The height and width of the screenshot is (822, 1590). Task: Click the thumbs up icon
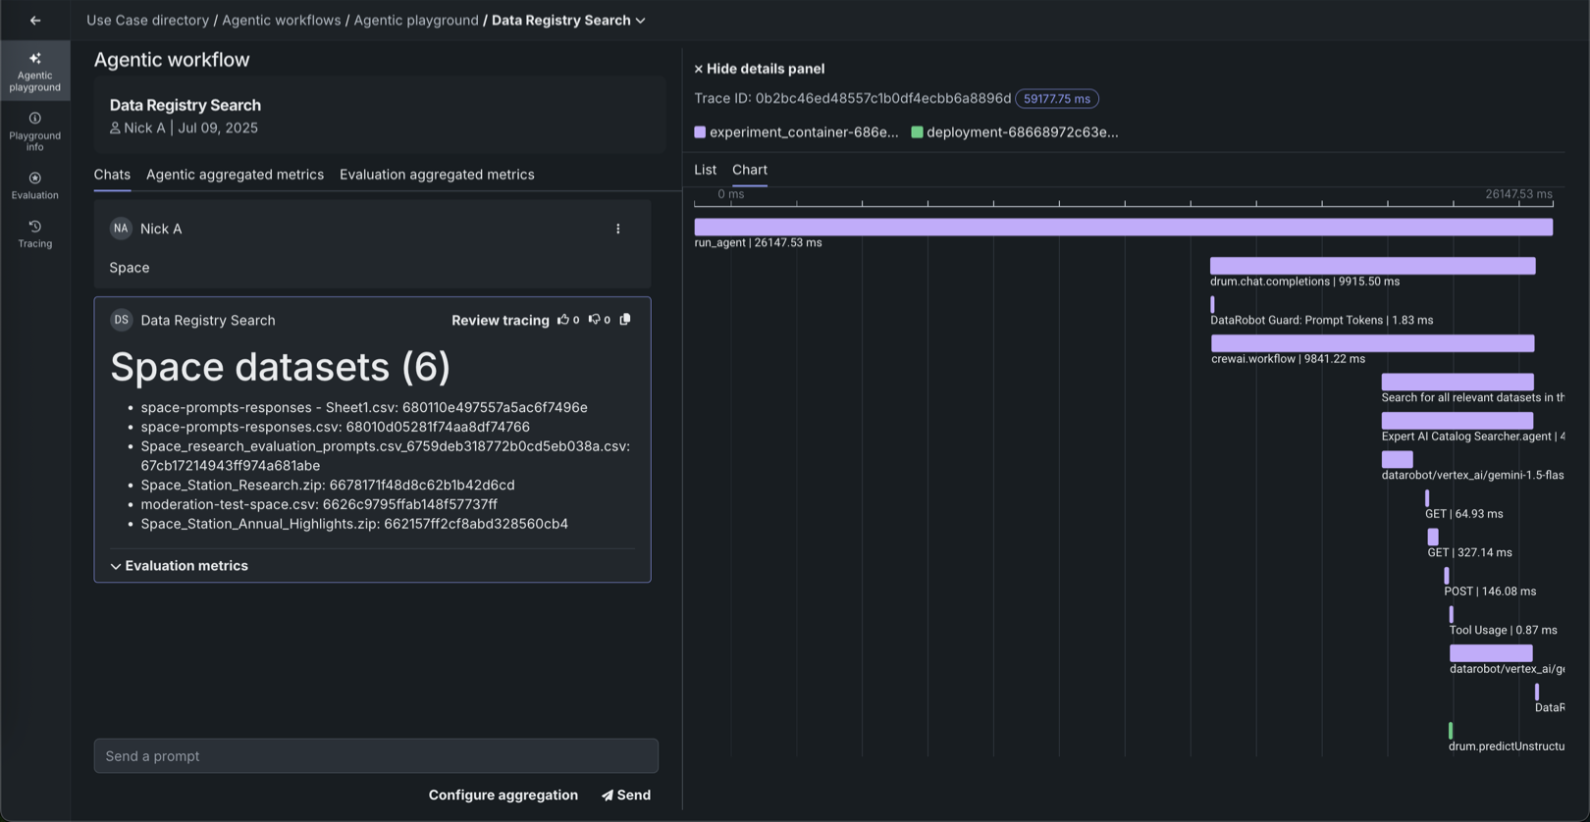tap(563, 320)
